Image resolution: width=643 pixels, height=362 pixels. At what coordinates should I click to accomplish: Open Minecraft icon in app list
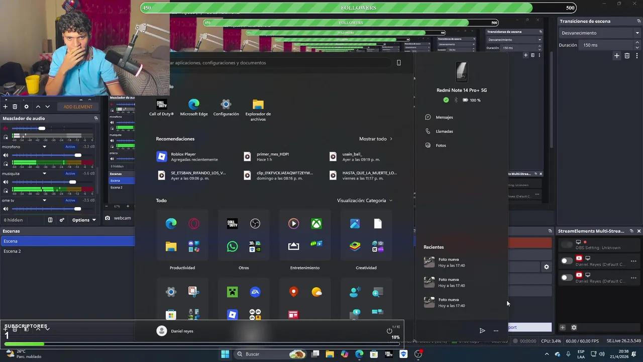point(232,292)
